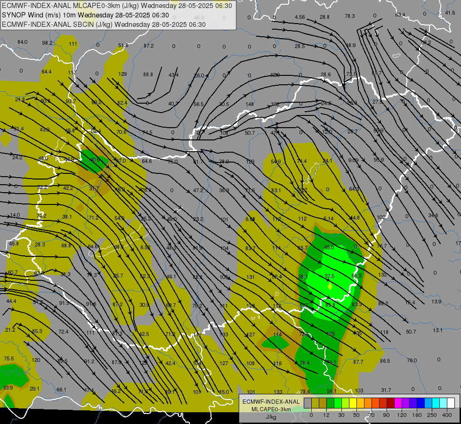Click the map value 135

click(357, 333)
